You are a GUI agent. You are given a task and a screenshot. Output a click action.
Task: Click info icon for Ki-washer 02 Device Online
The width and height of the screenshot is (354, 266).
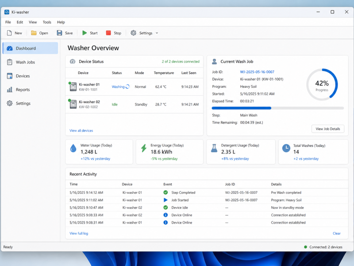(165, 215)
